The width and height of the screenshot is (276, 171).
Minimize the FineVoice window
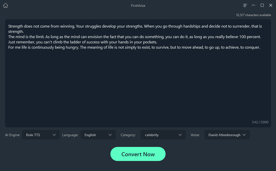[x=254, y=6]
